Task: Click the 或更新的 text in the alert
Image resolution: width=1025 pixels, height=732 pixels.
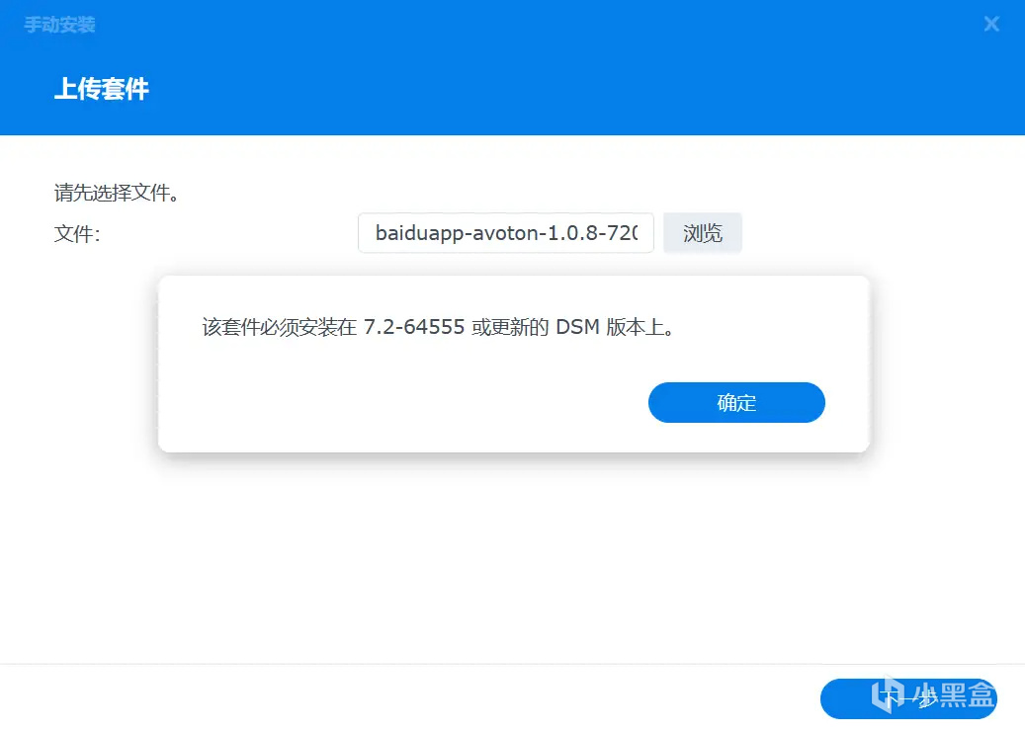Action: click(510, 327)
